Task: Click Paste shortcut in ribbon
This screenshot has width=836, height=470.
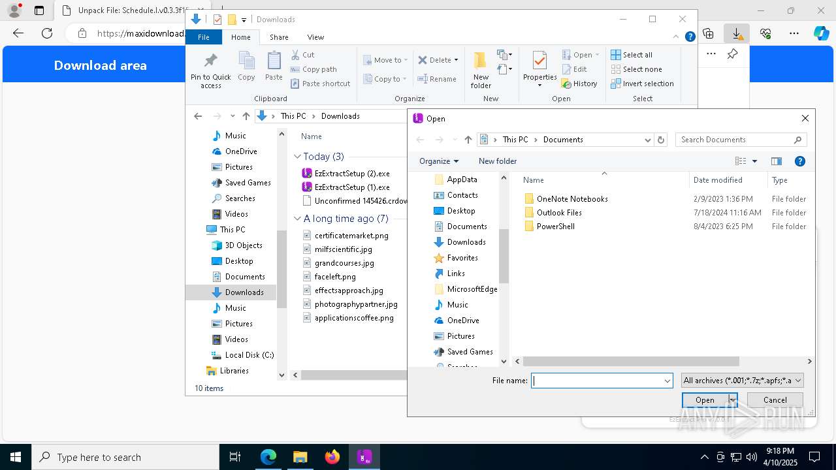Action: click(x=320, y=84)
